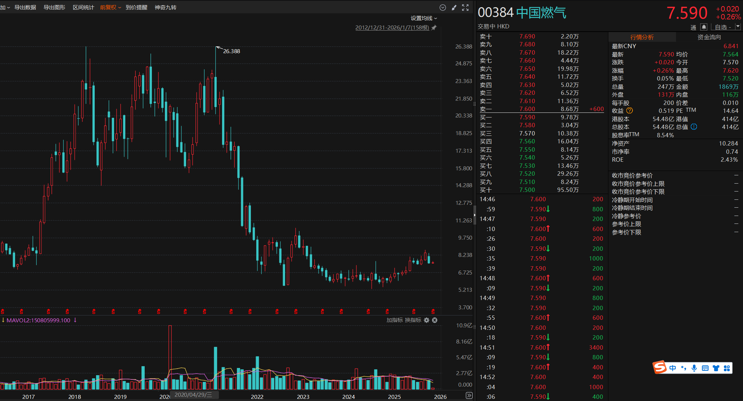Open volume indicator settings via the gear icon
This screenshot has height=401, width=743.
tap(427, 320)
